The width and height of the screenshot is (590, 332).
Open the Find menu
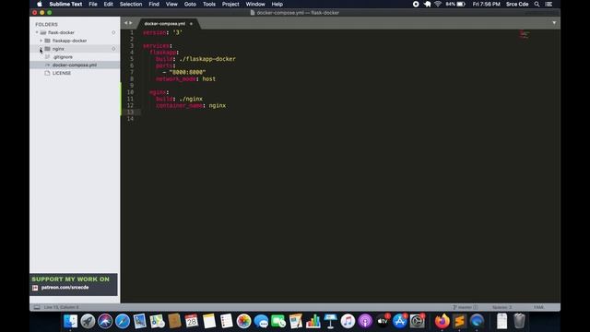click(154, 4)
